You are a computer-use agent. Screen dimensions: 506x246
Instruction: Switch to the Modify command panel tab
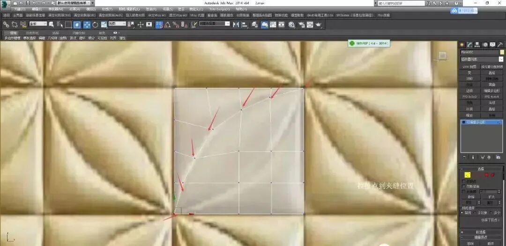[470, 44]
